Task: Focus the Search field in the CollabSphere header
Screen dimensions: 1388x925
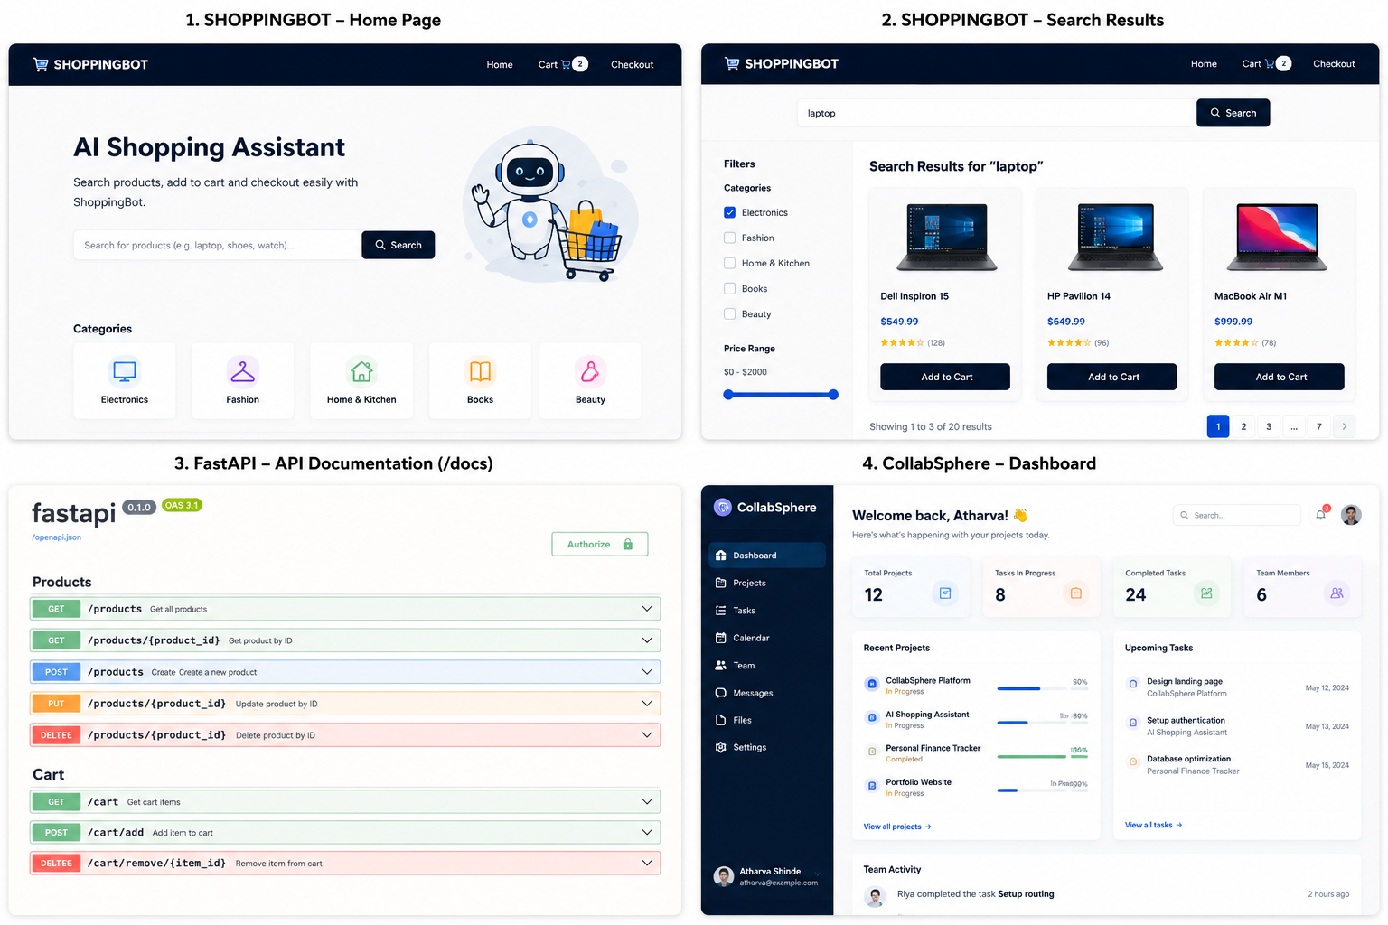Action: (x=1237, y=515)
